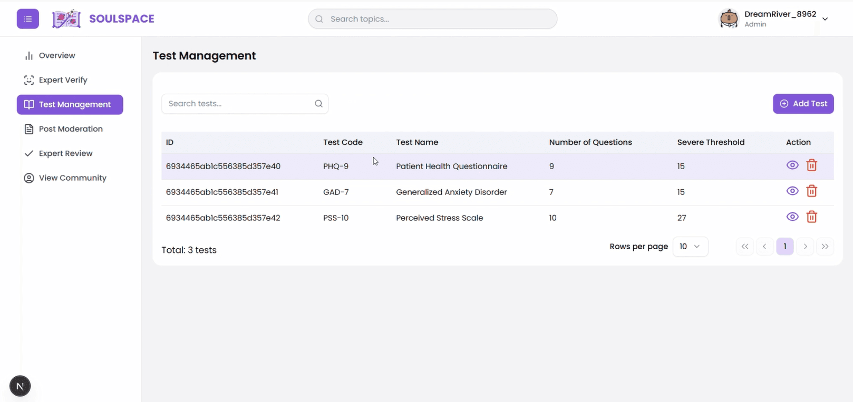Click the search icon in tests field
This screenshot has width=853, height=402.
[x=318, y=104]
